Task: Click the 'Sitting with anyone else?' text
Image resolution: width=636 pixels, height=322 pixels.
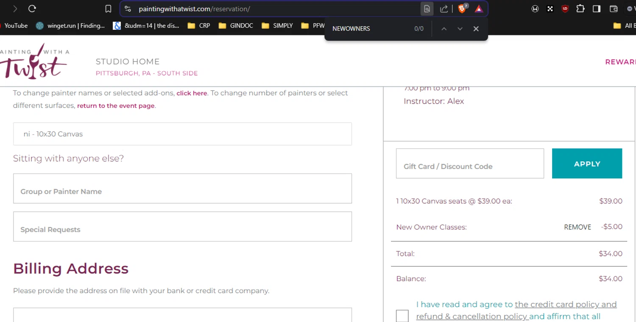Action: 68,158
